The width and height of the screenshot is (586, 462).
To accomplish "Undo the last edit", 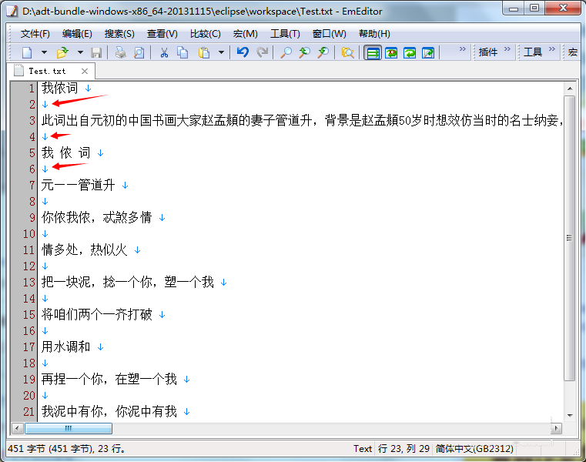I will pyautogui.click(x=243, y=52).
